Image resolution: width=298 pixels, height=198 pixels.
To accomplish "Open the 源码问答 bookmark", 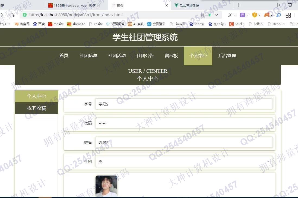I will [x=115, y=24].
